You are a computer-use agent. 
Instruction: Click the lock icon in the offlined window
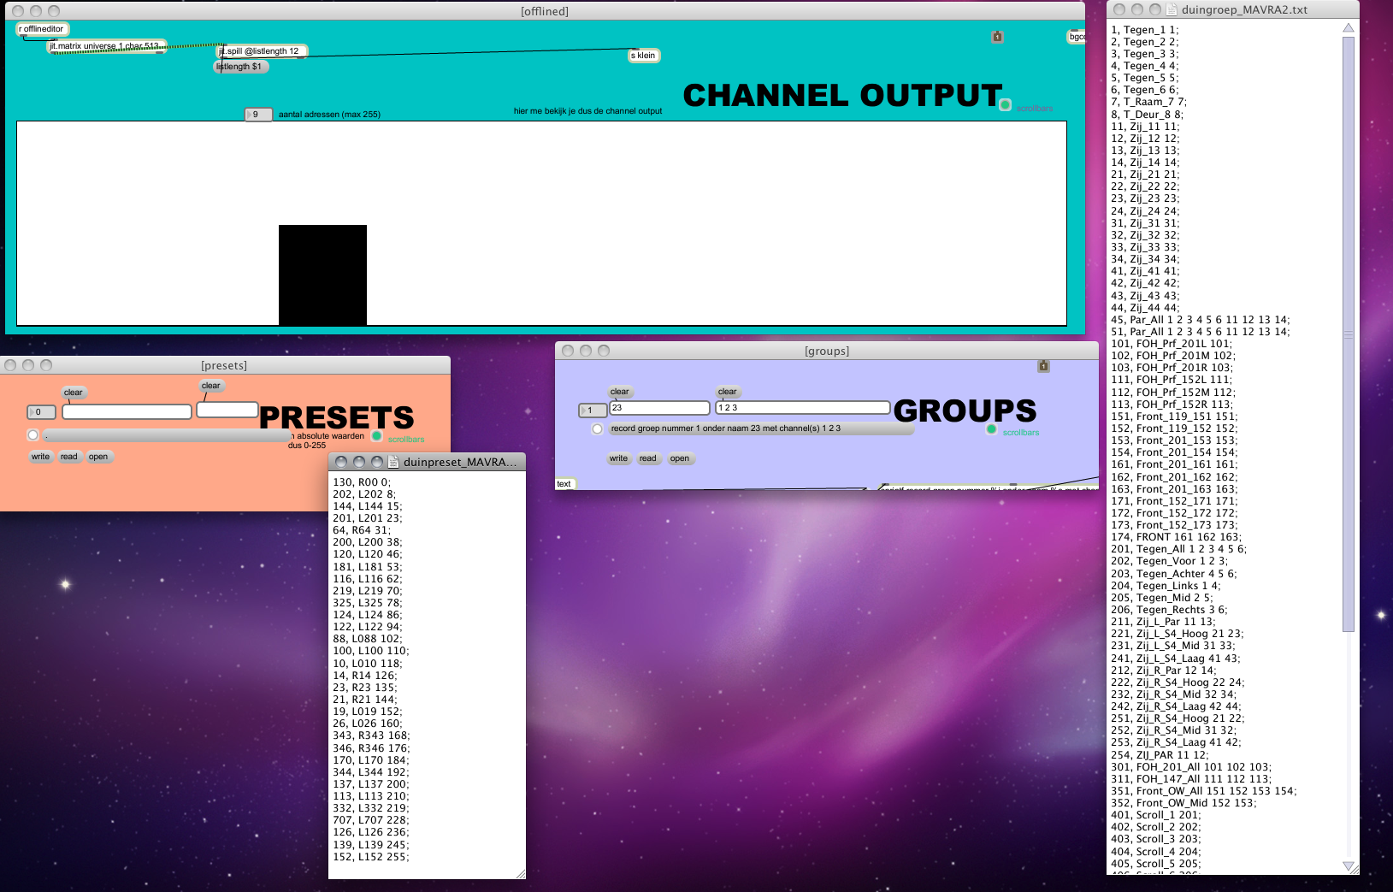click(x=997, y=37)
